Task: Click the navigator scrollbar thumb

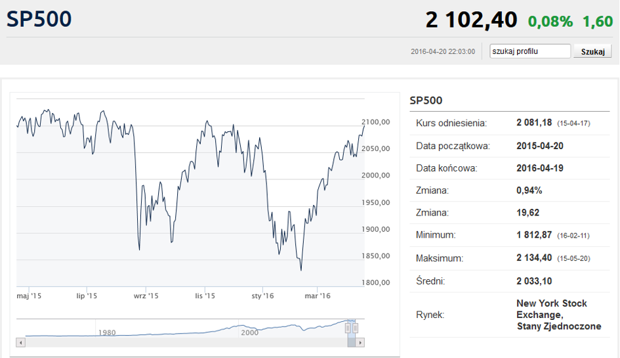Action: pos(351,342)
